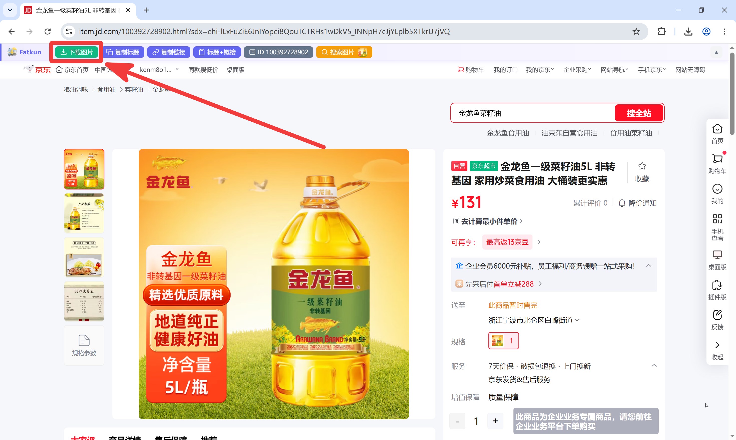Select specification option 1

[503, 341]
